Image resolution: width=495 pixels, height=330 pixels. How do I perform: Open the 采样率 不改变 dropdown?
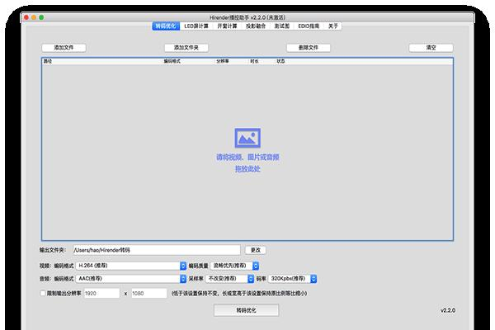coord(230,279)
